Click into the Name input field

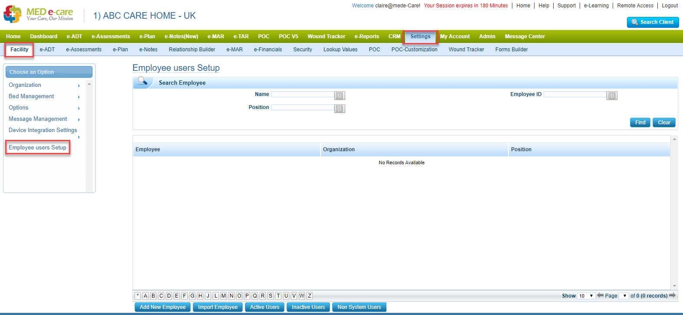point(303,94)
